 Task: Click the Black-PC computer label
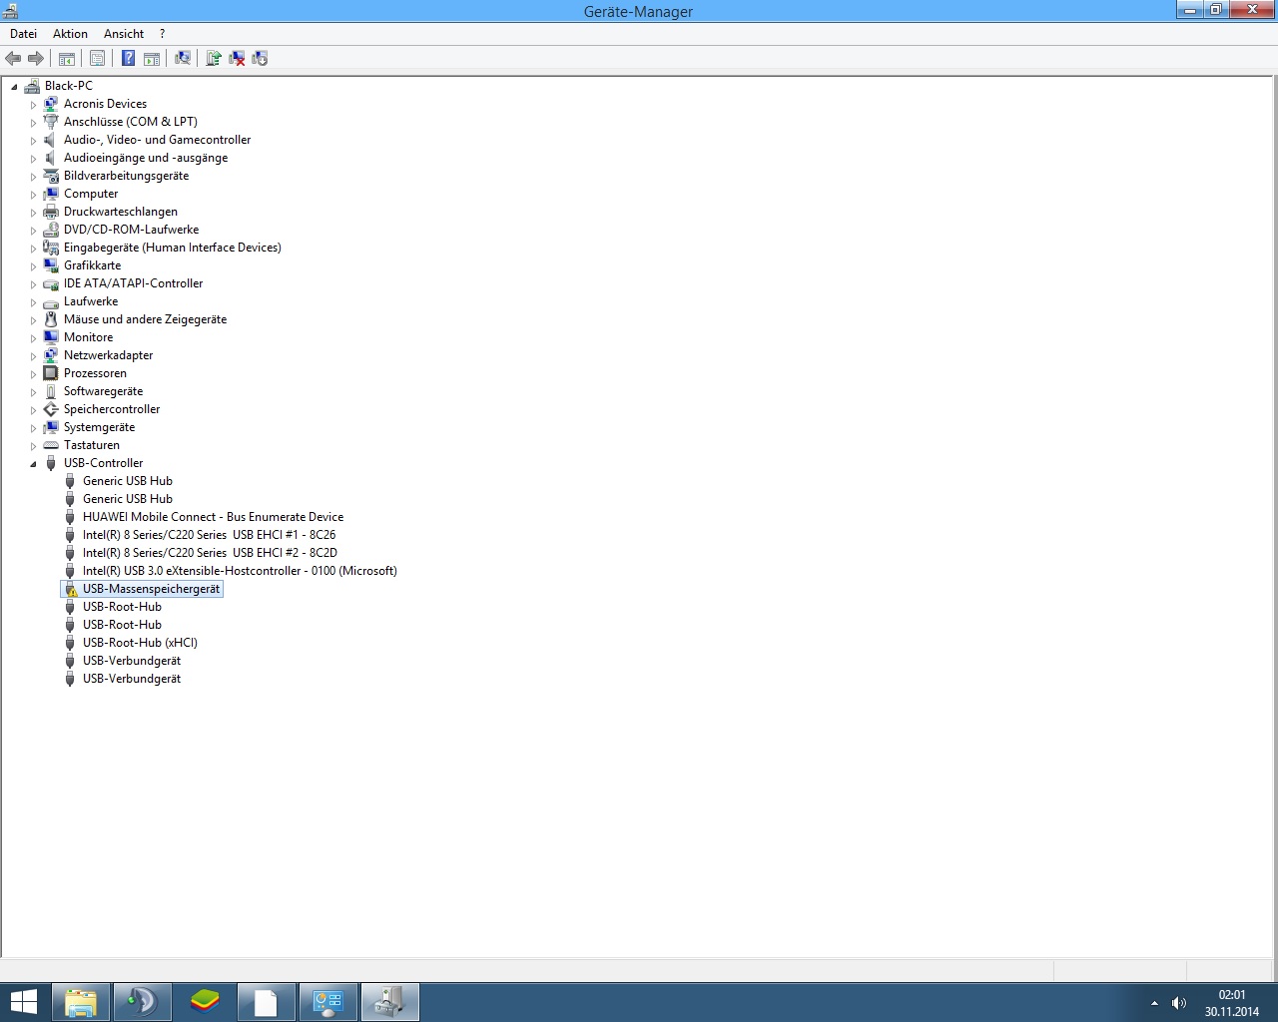[68, 86]
